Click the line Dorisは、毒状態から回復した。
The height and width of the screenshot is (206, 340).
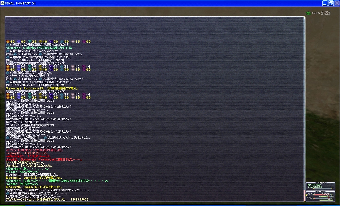click(x=32, y=174)
